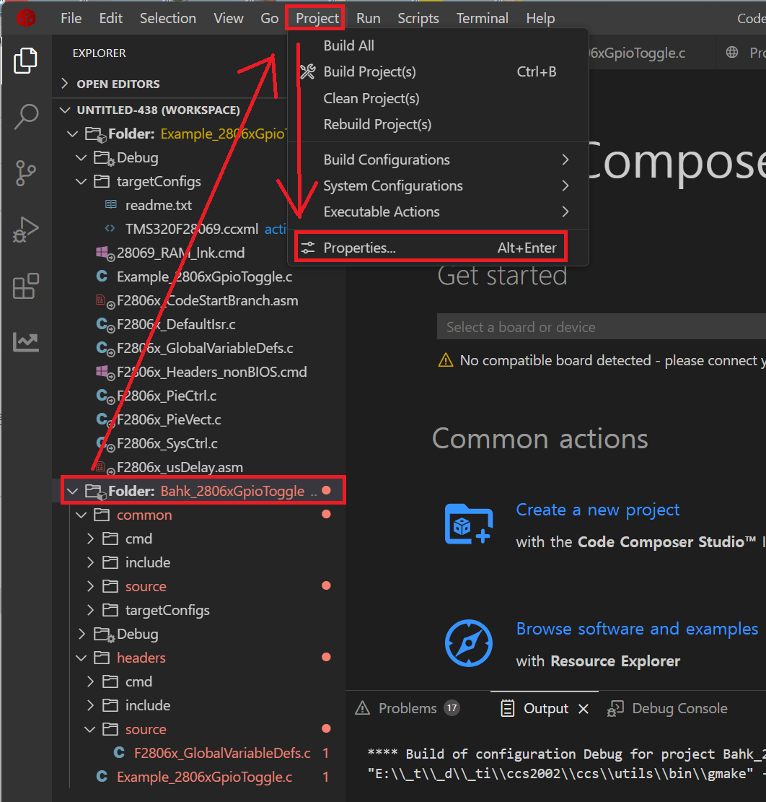Close the Output panel tab
Image resolution: width=766 pixels, height=802 pixels.
(584, 709)
